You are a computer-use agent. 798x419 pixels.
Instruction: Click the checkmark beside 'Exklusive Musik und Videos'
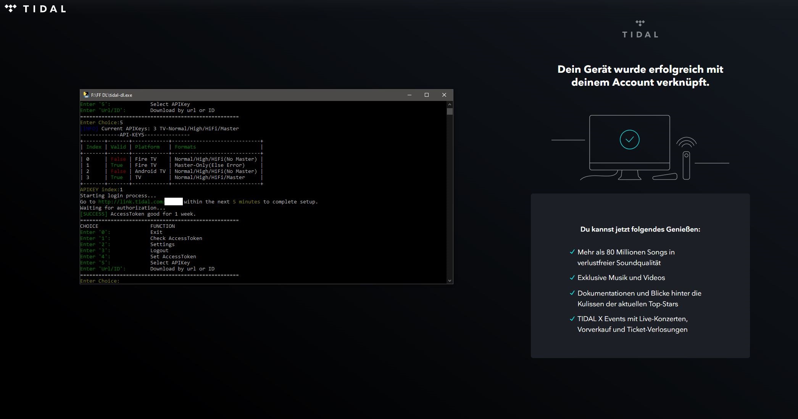pyautogui.click(x=572, y=277)
